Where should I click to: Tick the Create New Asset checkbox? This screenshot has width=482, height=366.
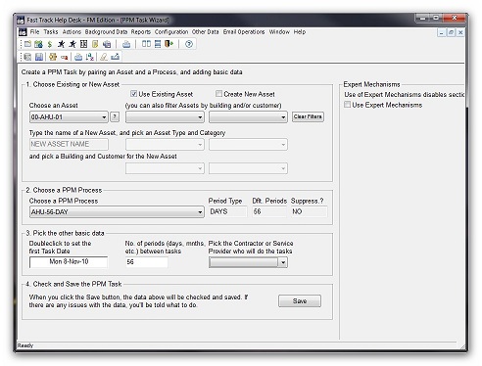218,94
